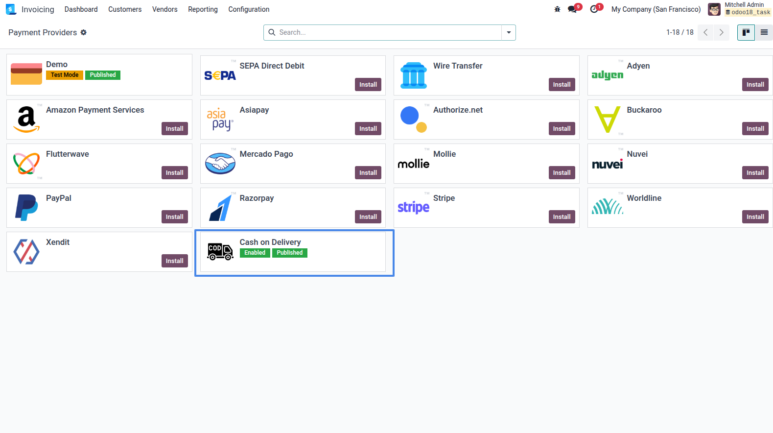This screenshot has height=433, width=773.
Task: Click the Search input field
Action: coord(389,32)
